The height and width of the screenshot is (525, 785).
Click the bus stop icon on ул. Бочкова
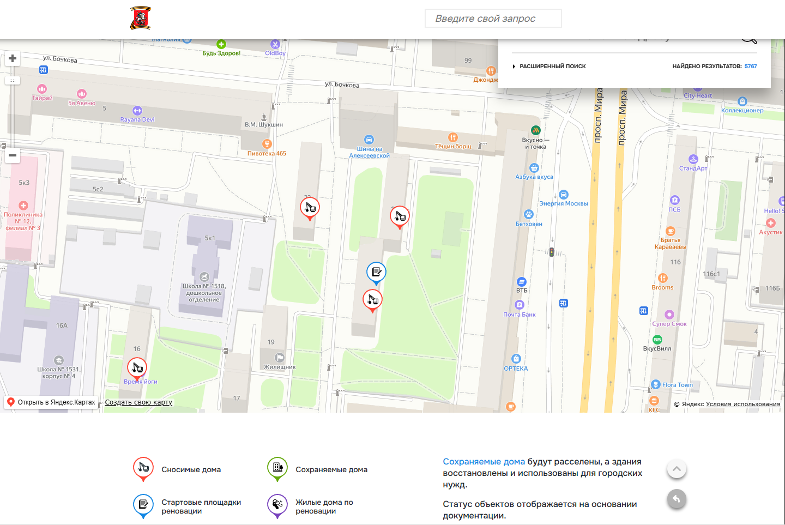click(44, 70)
